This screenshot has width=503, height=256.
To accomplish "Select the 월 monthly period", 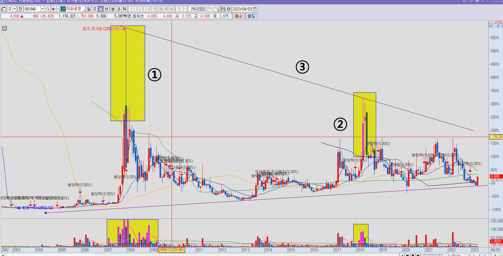I will tap(101, 9).
